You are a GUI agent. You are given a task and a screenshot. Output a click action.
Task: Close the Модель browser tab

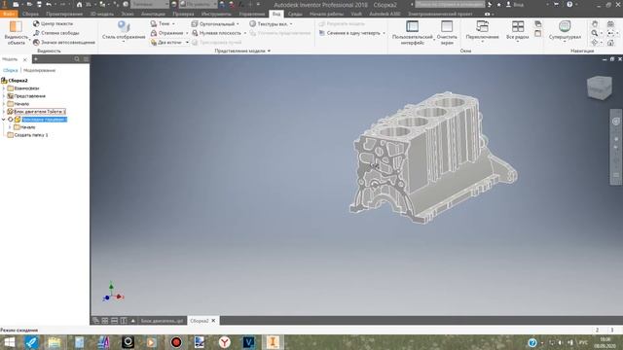[x=24, y=59]
